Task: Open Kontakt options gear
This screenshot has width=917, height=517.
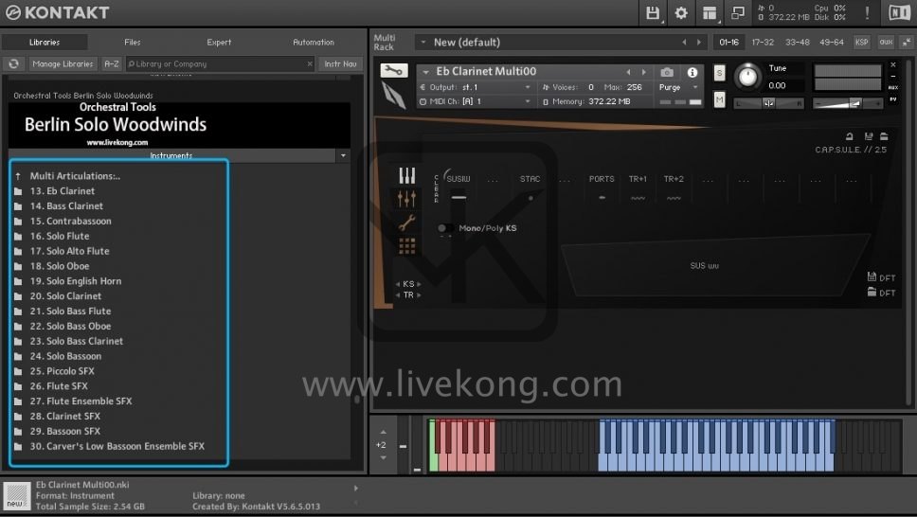Action: [x=681, y=12]
